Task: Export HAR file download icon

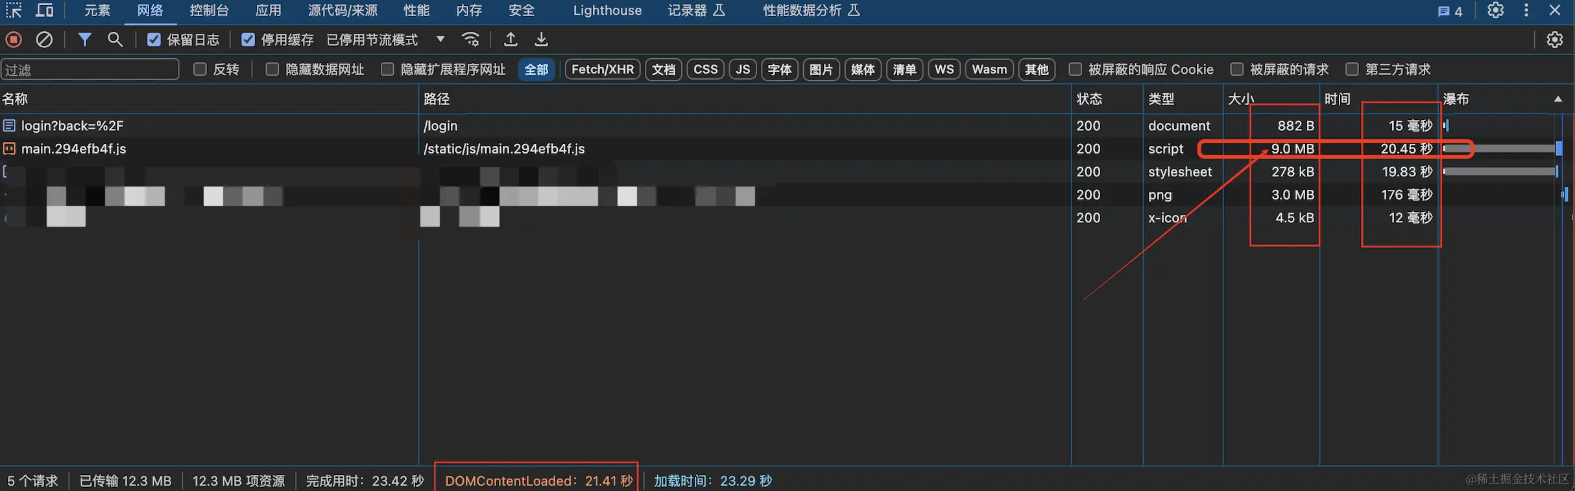Action: click(x=541, y=40)
